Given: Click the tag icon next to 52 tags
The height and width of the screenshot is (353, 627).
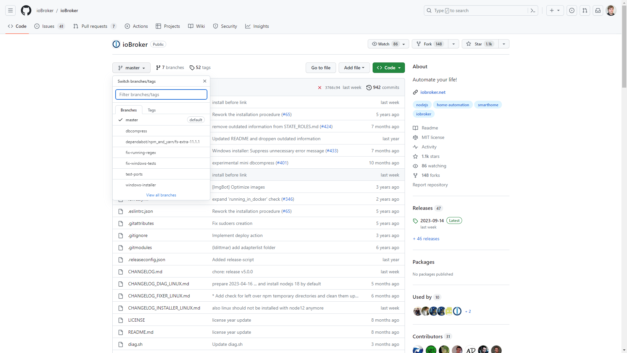Looking at the screenshot, I should pos(192,68).
